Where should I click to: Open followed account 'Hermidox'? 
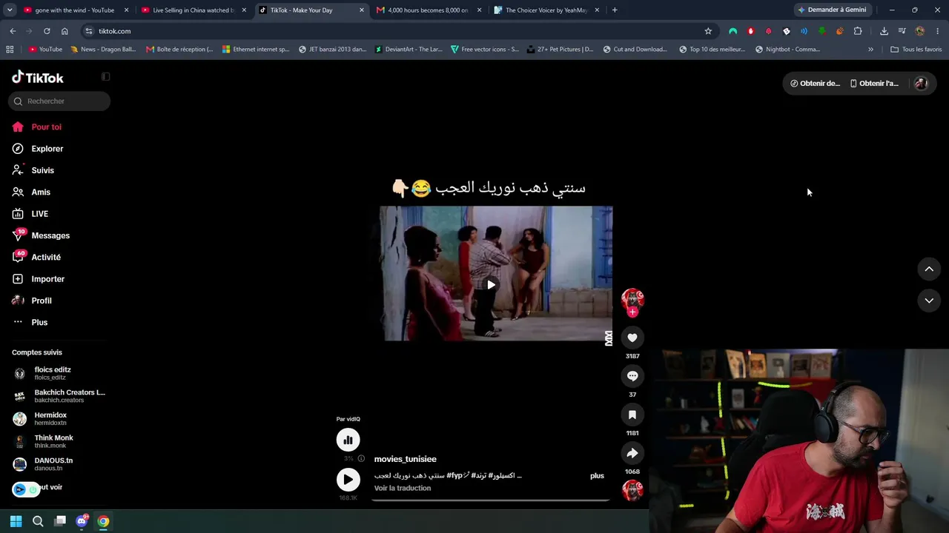click(x=50, y=419)
